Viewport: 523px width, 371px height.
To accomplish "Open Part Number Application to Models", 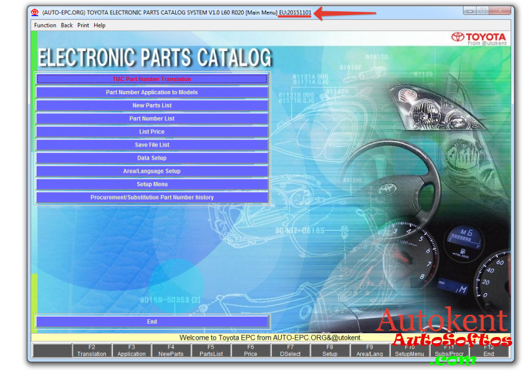I will click(x=152, y=92).
